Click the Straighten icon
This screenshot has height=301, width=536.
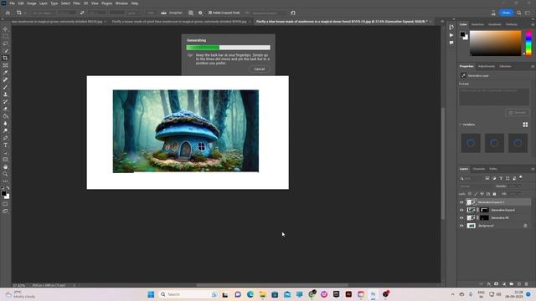coord(164,13)
